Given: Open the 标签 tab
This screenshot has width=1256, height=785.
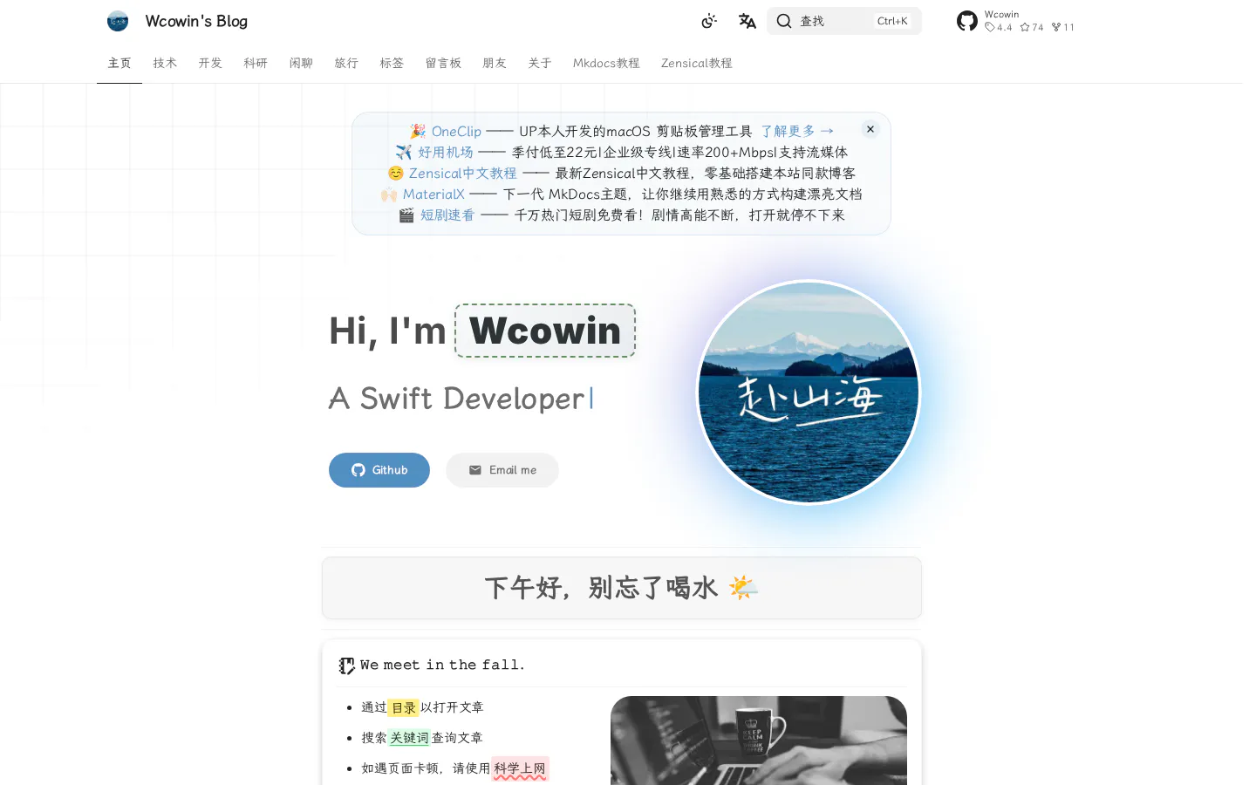Looking at the screenshot, I should (392, 63).
